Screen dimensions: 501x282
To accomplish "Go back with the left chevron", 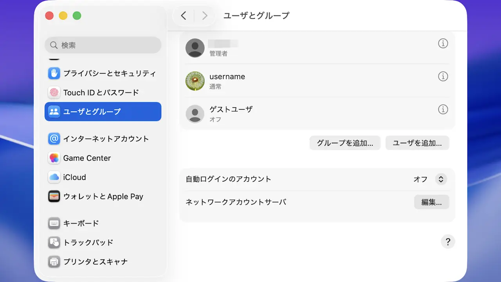I will tap(184, 16).
